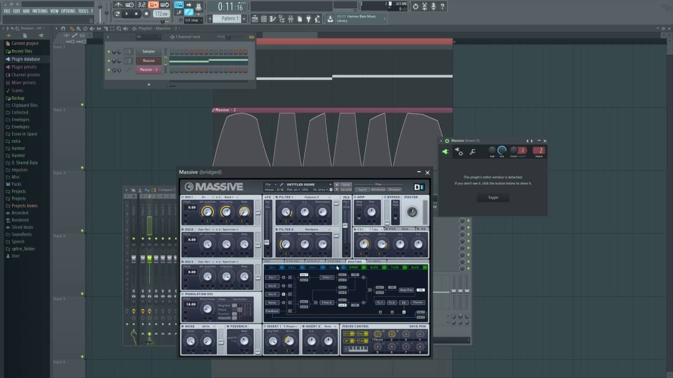The height and width of the screenshot is (378, 673).
Task: Click the microphone recording icon in top toolbar
Action: (x=434, y=6)
